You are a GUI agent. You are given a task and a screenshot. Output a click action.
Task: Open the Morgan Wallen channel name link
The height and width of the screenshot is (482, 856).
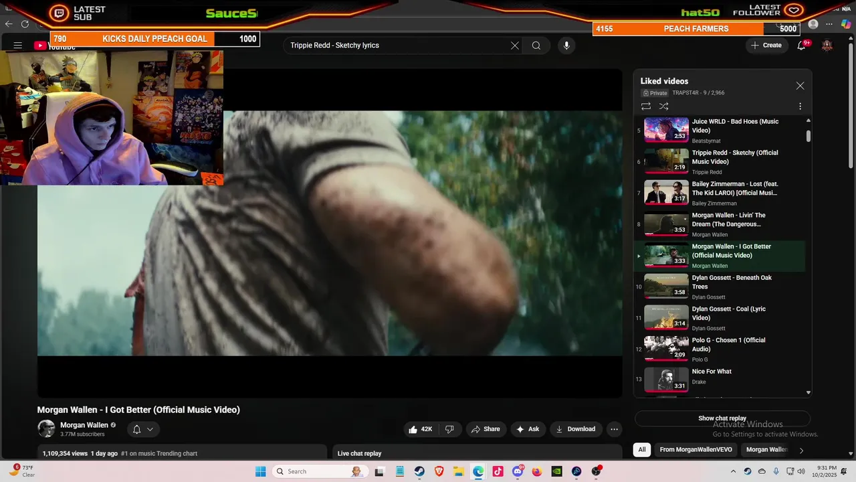tap(84, 425)
